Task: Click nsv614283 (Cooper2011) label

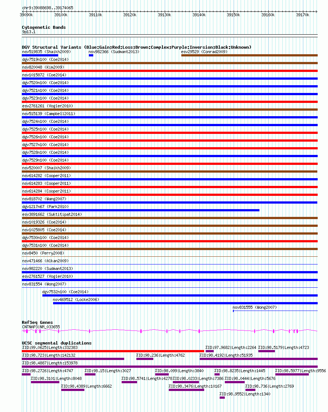Action: pos(46,183)
